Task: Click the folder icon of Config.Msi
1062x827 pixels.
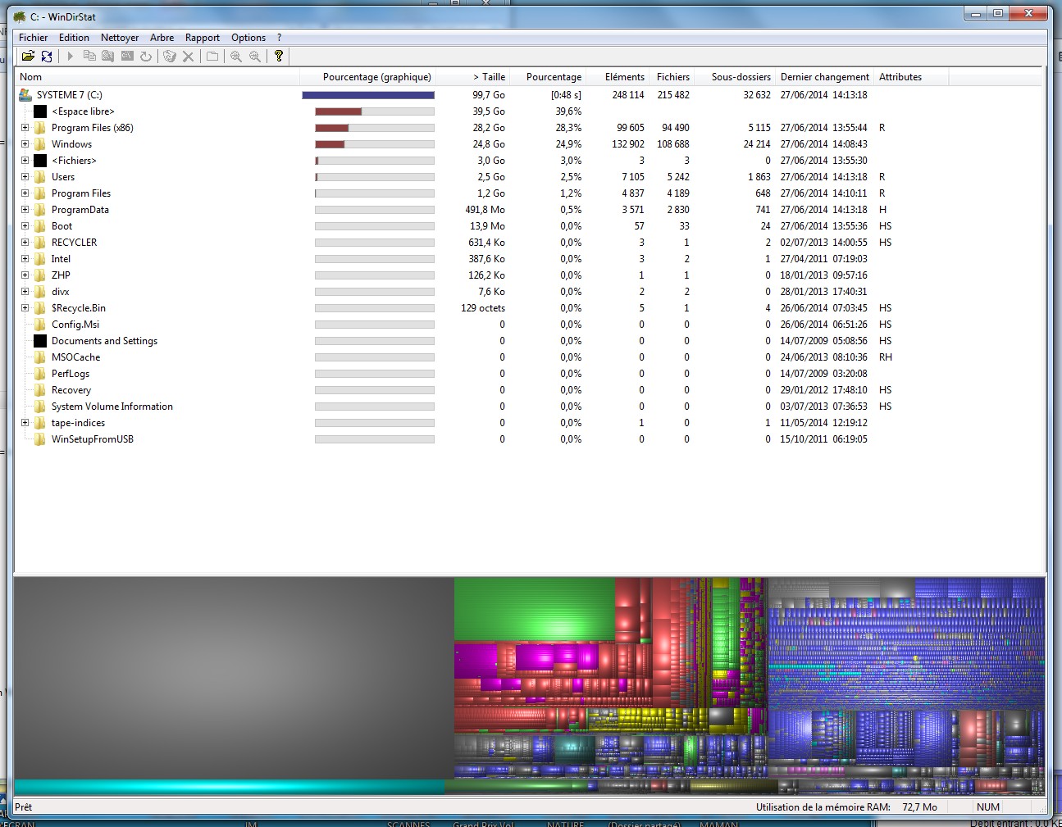Action: click(x=40, y=325)
